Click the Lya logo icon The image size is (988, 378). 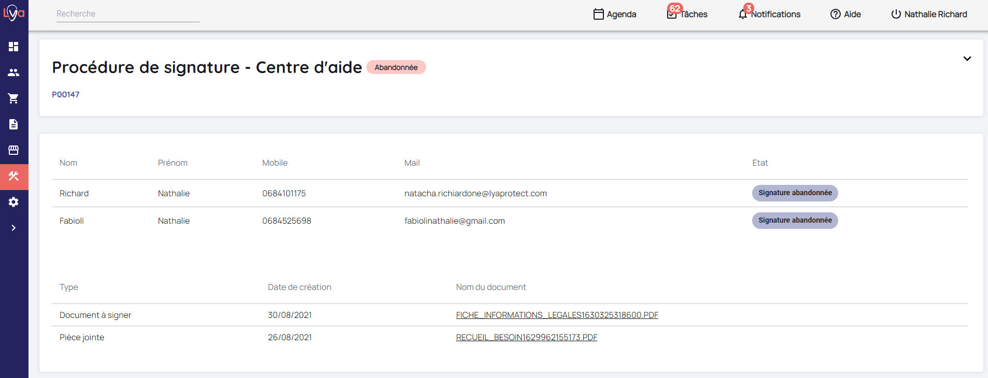(x=14, y=13)
